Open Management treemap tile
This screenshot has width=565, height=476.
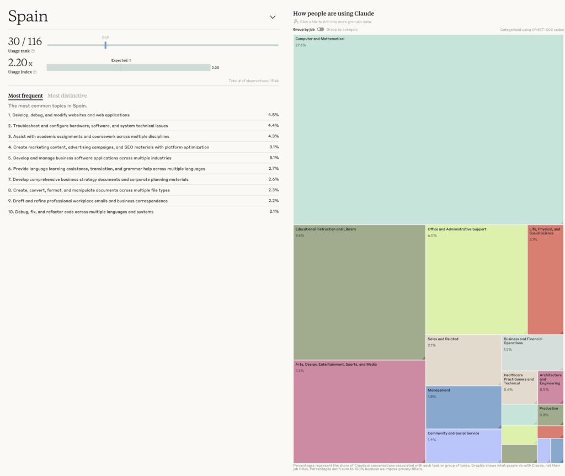463,408
